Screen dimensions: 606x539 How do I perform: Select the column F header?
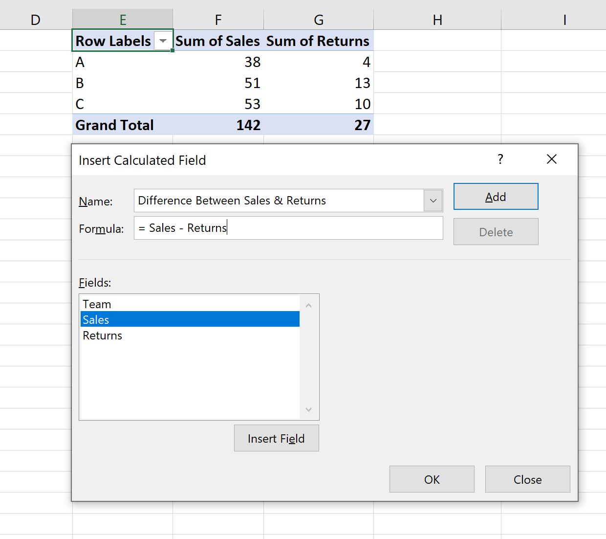218,20
